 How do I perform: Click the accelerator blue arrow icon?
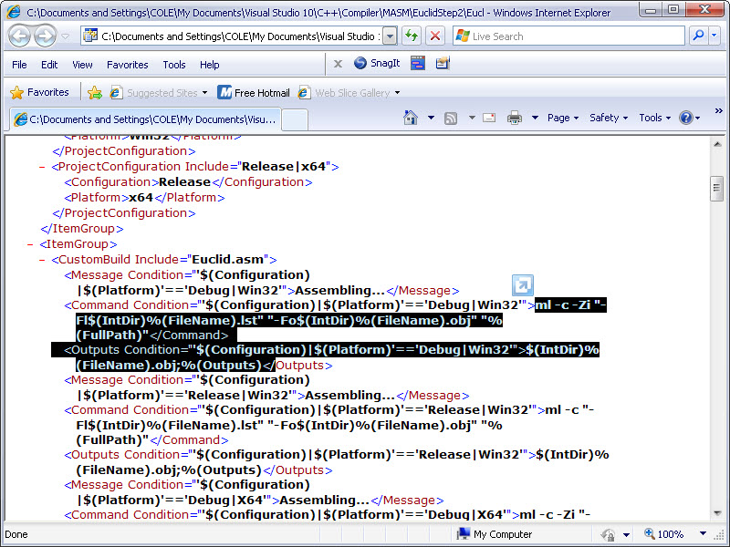pos(522,285)
